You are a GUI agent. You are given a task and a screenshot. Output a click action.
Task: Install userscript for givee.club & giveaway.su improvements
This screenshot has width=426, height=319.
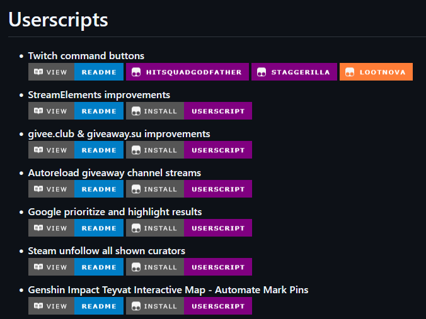click(x=189, y=150)
